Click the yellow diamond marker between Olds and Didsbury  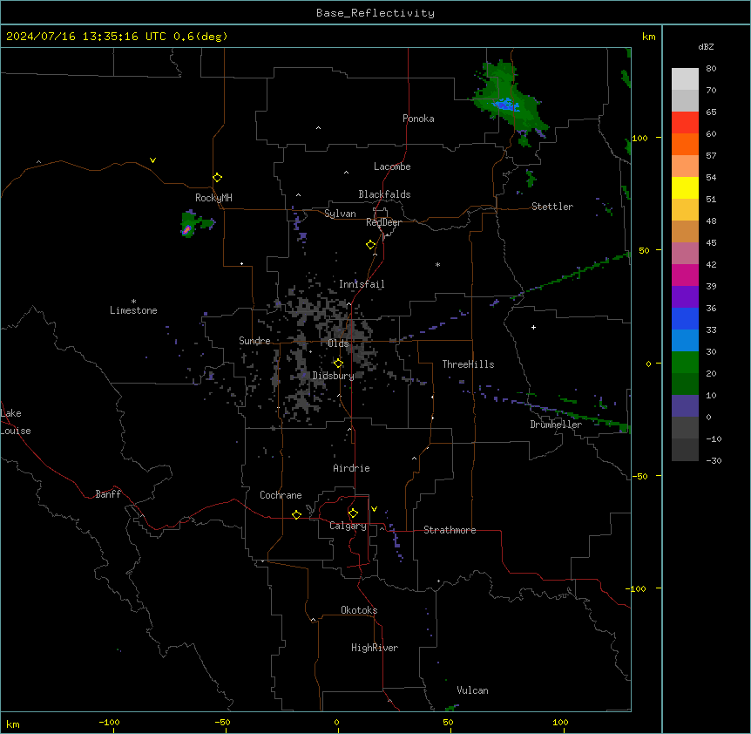click(338, 363)
